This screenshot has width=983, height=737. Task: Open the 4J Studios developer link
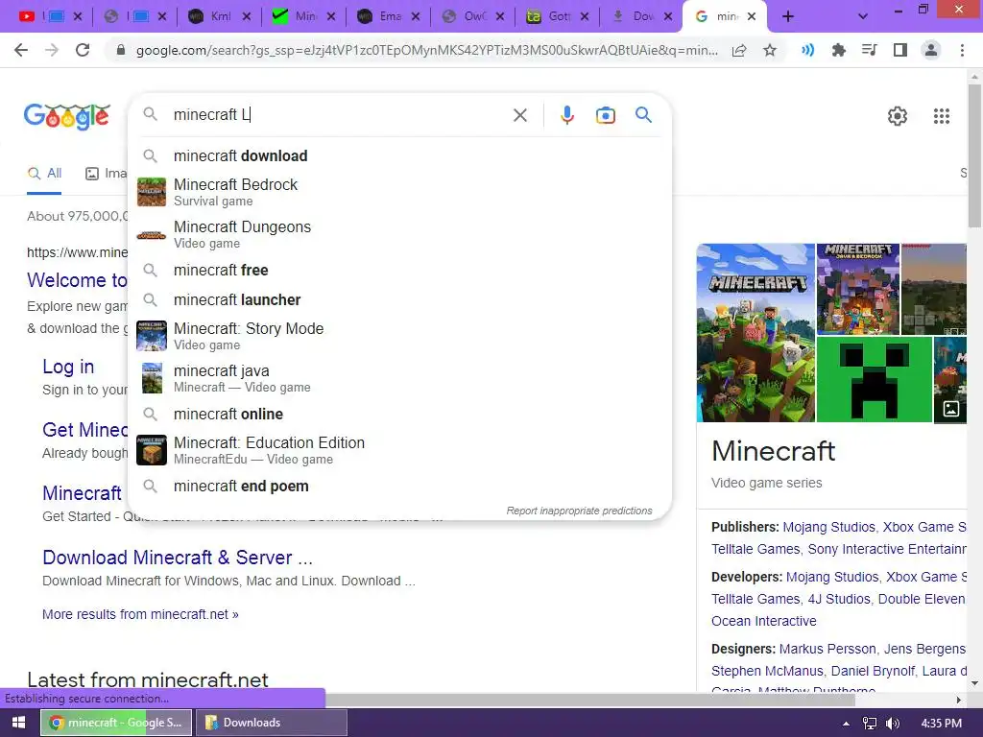click(x=839, y=599)
